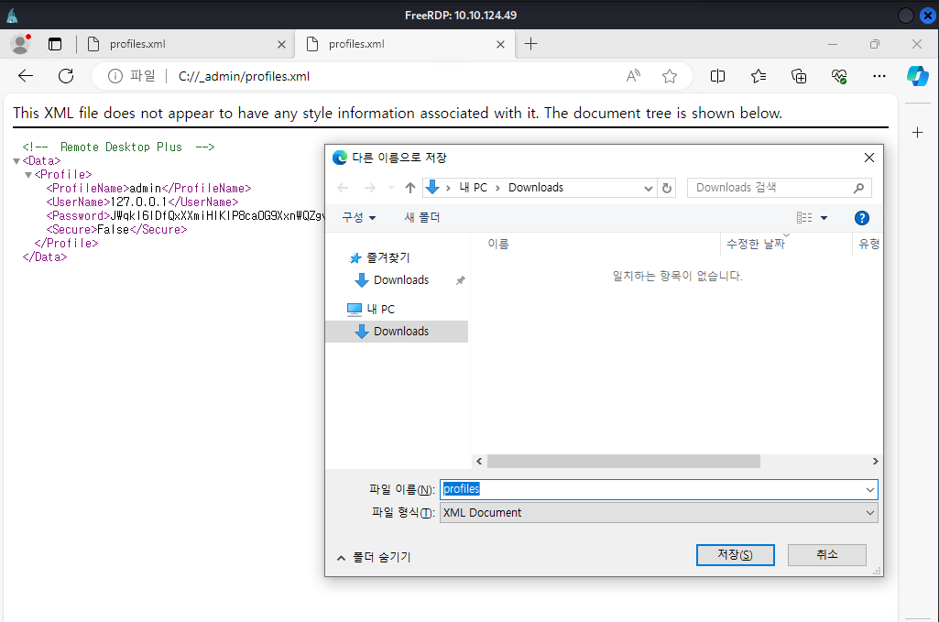Viewport: 939px width, 622px height.
Task: Reload the profiles.xml page
Action: point(66,76)
